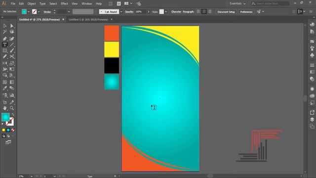The height and width of the screenshot is (178, 316).
Task: Choose the Hand tool
Action: 4,108
